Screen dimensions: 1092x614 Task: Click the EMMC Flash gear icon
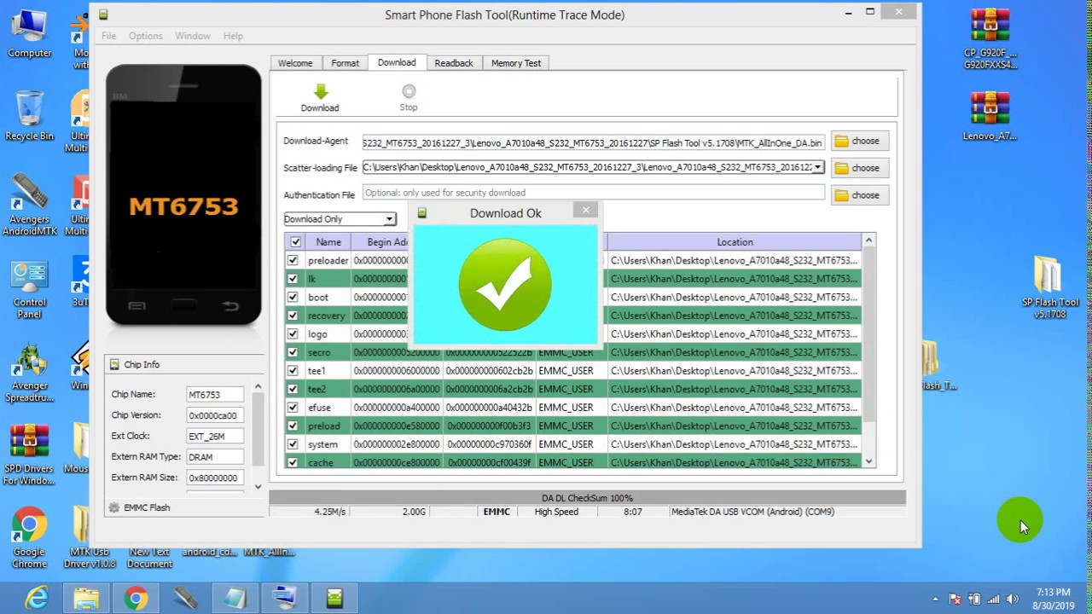(x=114, y=507)
